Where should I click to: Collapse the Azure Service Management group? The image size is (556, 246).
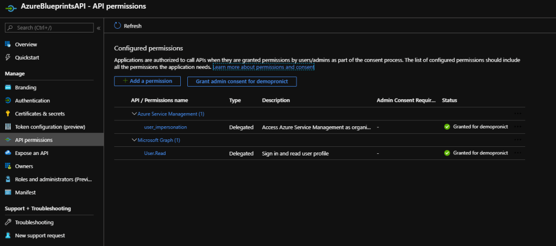pos(134,114)
